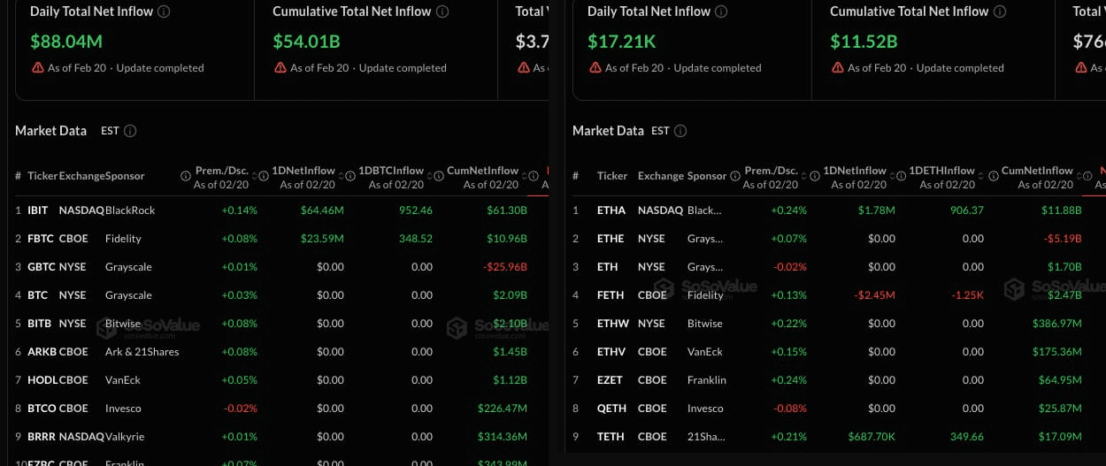This screenshot has width=1106, height=466.
Task: Click info icon before Prem./Dsc. in Ethereum table
Action: 736,177
